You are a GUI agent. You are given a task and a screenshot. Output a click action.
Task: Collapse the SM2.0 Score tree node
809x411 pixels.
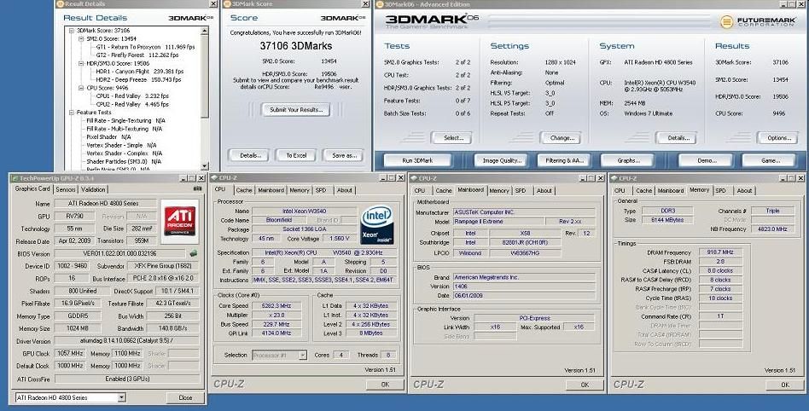tap(81, 38)
